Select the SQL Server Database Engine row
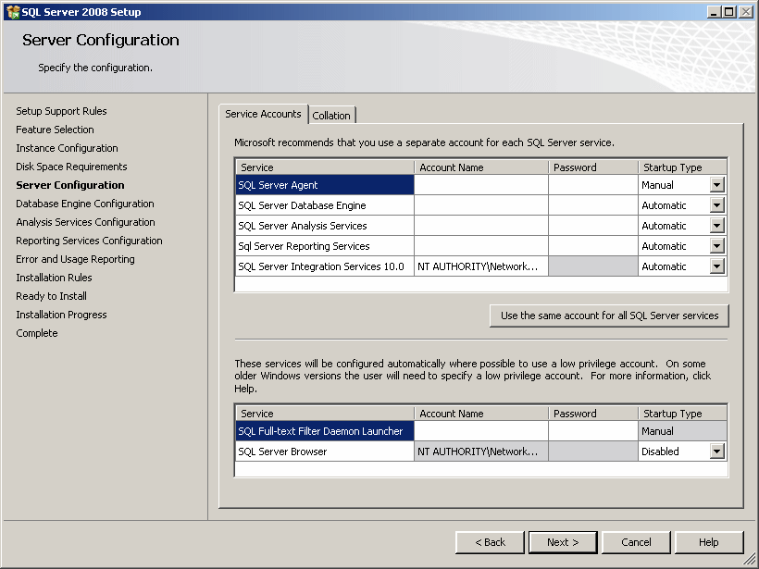The height and width of the screenshot is (569, 759). click(325, 205)
